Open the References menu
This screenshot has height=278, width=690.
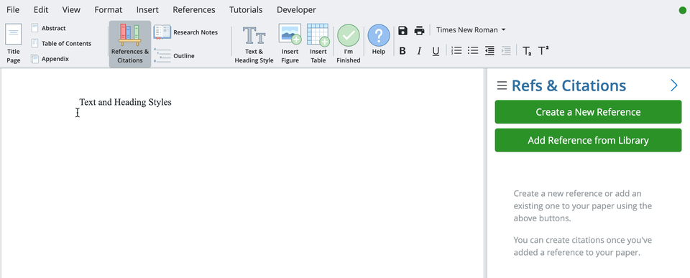[194, 9]
